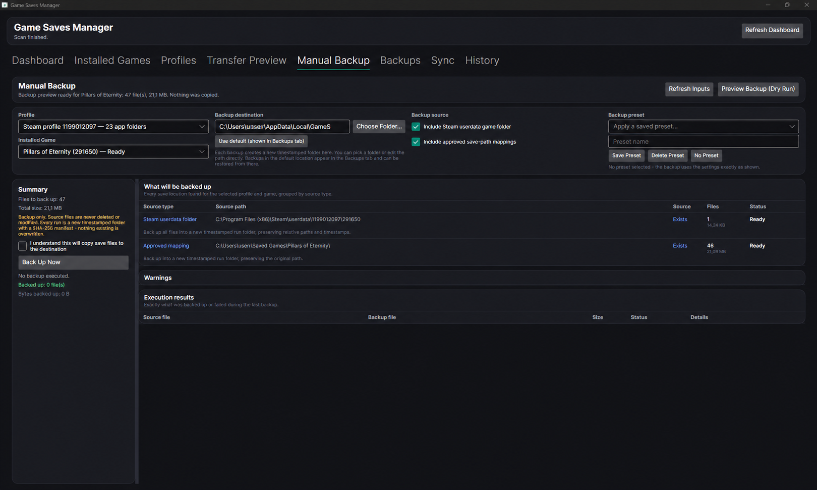
Task: Open the Installed Games tab
Action: point(112,61)
